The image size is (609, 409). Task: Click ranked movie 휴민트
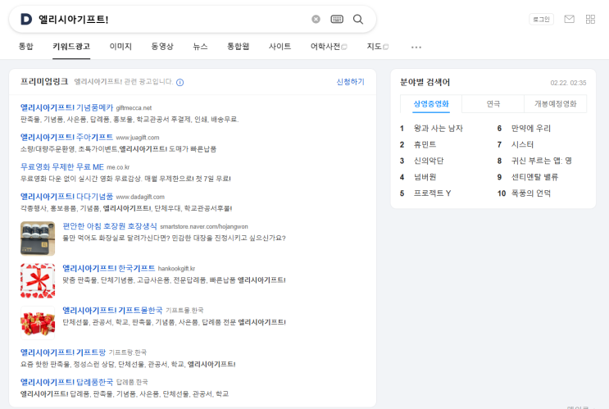425,145
